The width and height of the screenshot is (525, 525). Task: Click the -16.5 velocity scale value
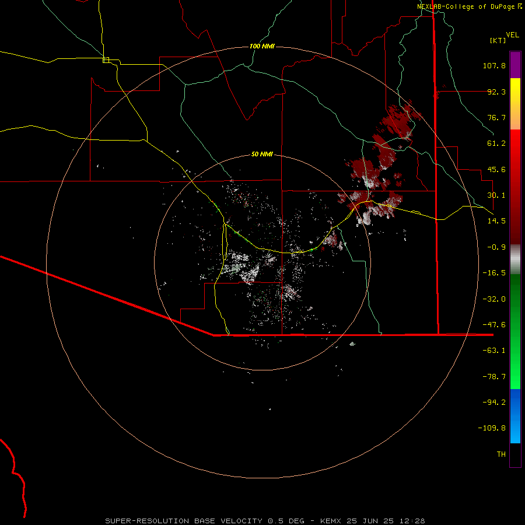(x=494, y=273)
